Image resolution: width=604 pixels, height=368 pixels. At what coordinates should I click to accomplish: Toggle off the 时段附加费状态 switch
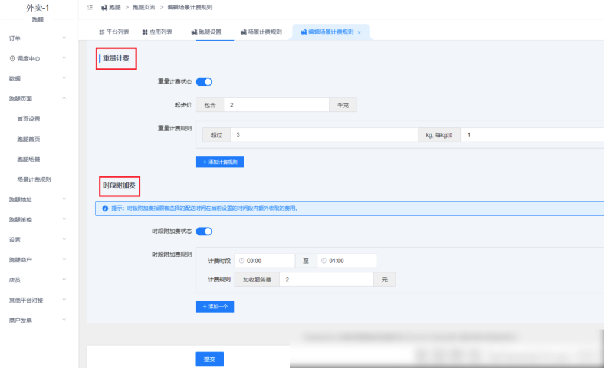pyautogui.click(x=205, y=231)
